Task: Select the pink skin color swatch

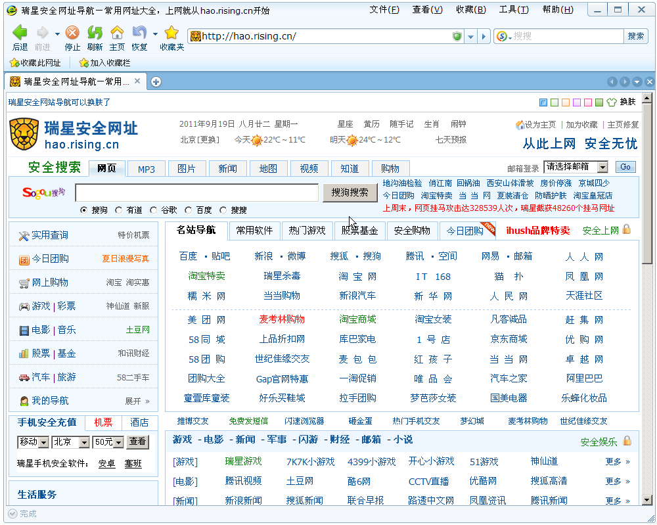Action: [588, 103]
